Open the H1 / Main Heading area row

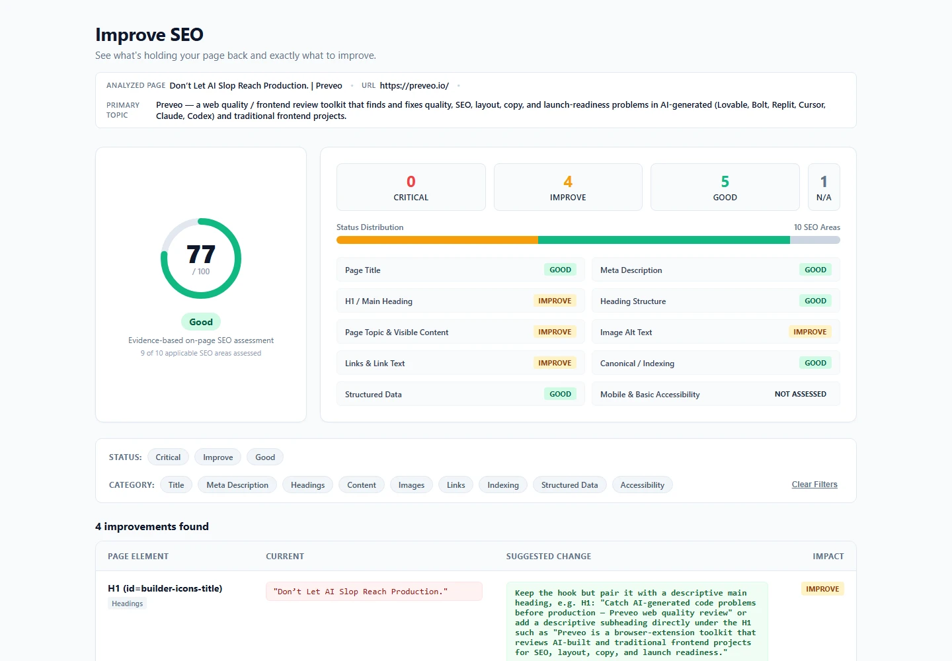(461, 301)
